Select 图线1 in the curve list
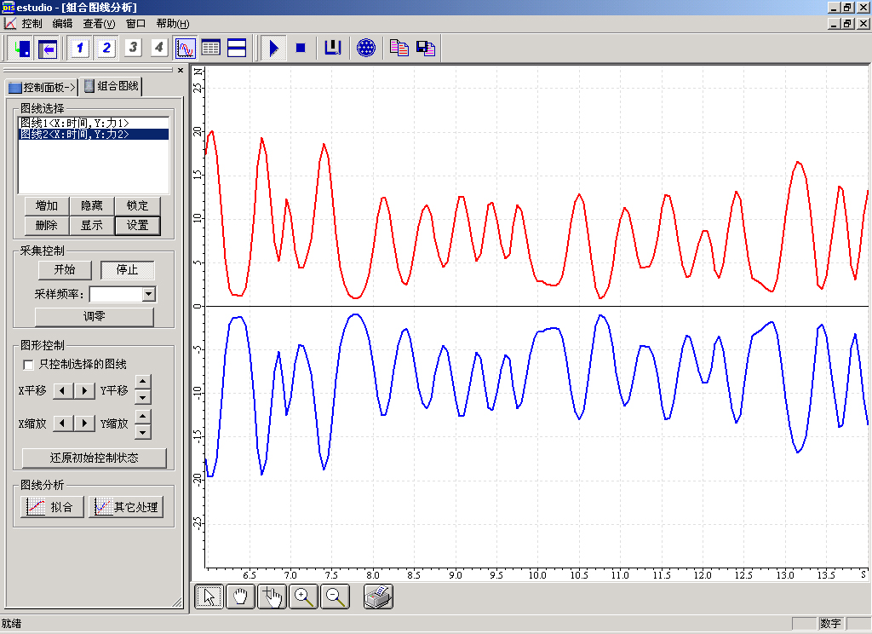 tap(75, 124)
